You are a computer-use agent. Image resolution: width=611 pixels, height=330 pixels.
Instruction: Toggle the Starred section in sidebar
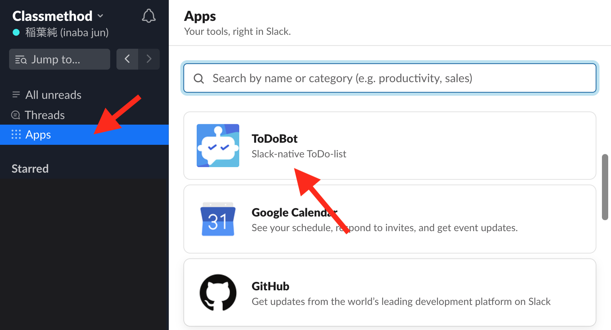(x=30, y=168)
